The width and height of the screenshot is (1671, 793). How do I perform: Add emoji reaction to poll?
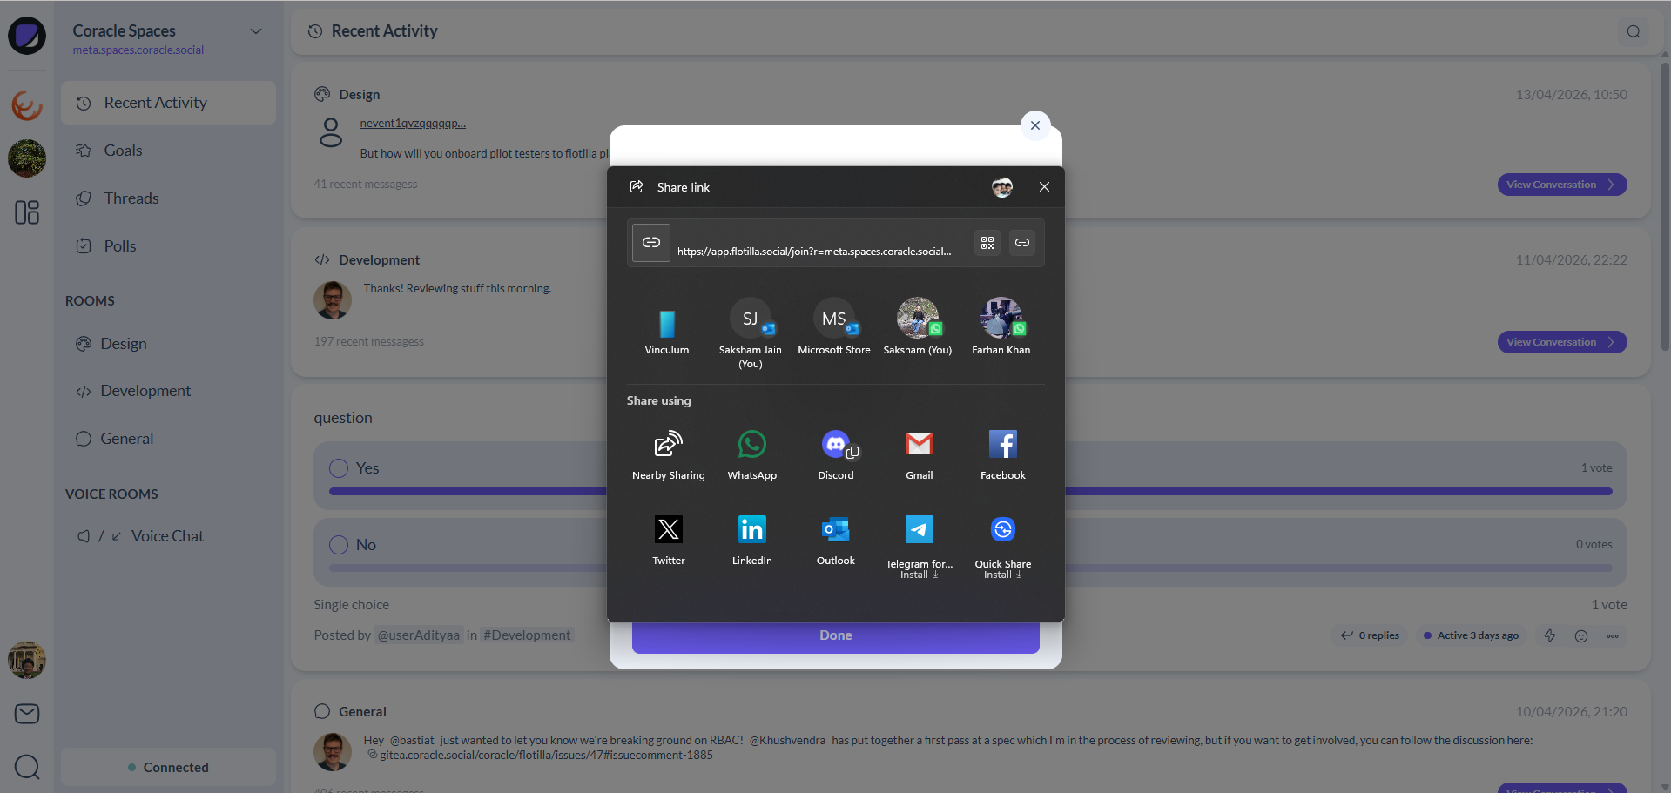1580,636
